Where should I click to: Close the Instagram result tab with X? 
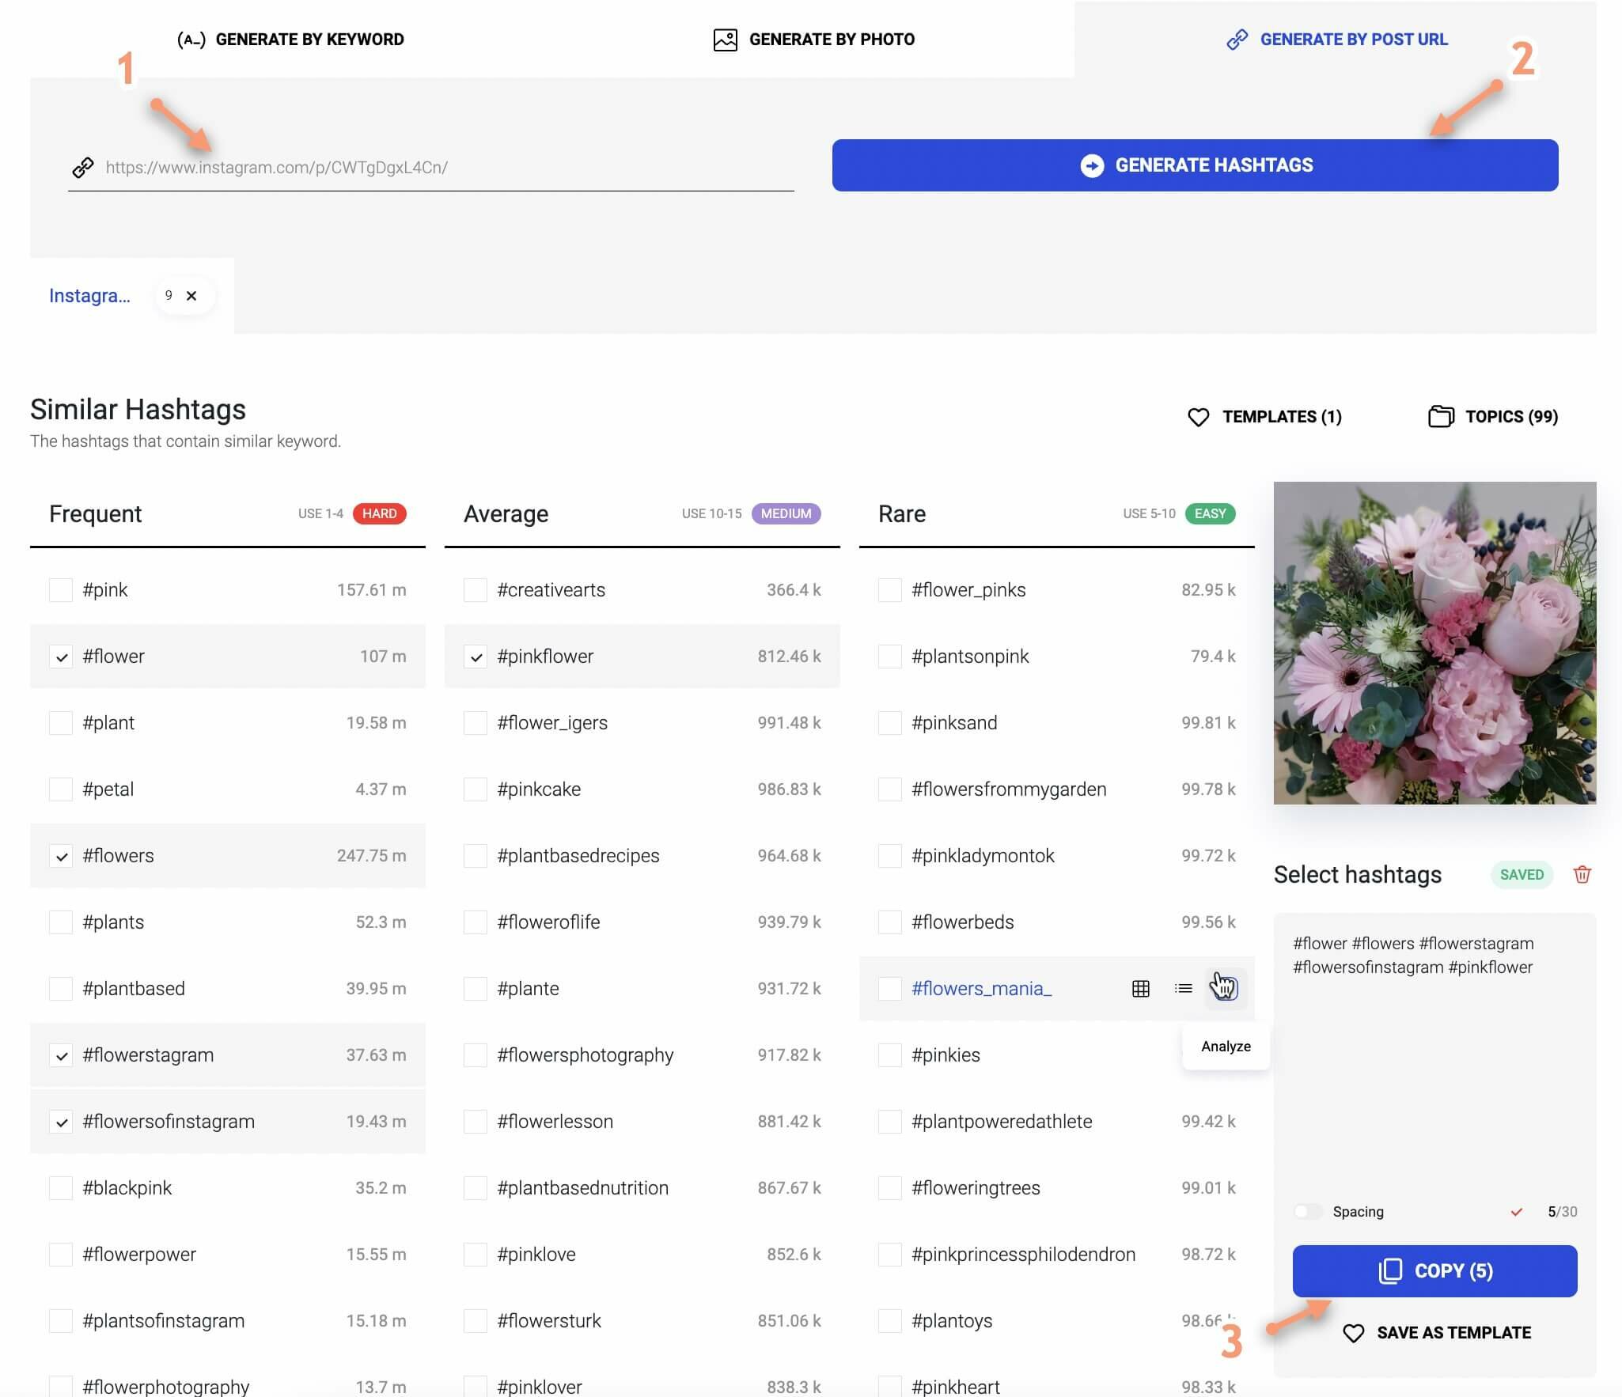point(191,296)
